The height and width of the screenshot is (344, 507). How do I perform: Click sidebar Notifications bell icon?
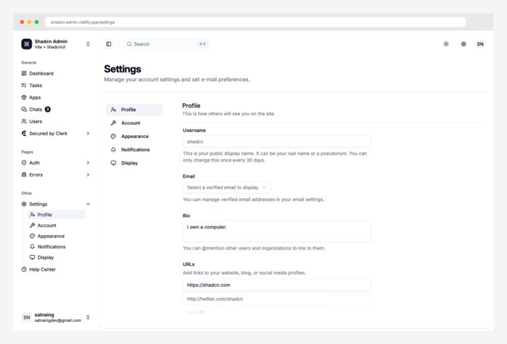32,247
